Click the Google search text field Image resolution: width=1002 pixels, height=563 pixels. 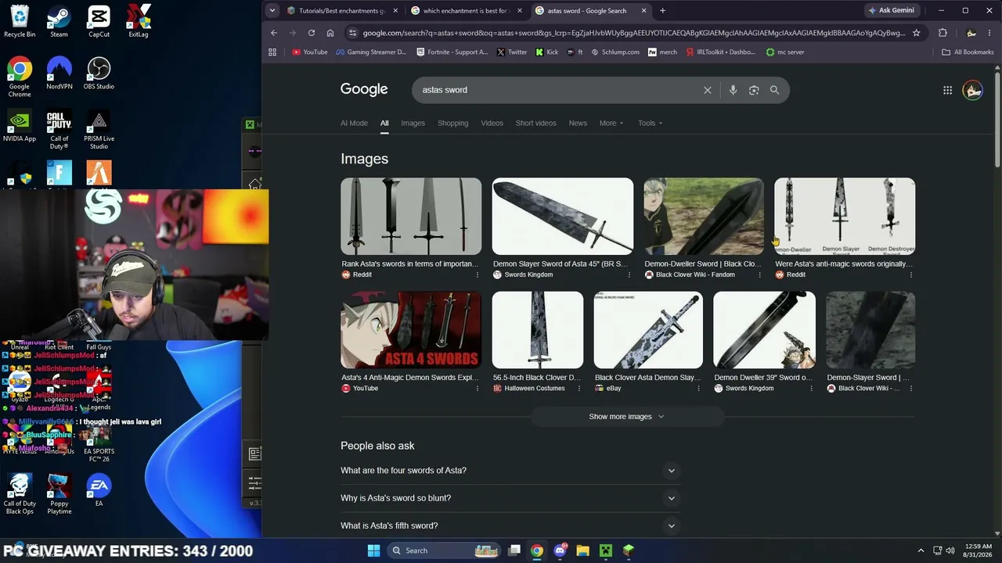(560, 90)
